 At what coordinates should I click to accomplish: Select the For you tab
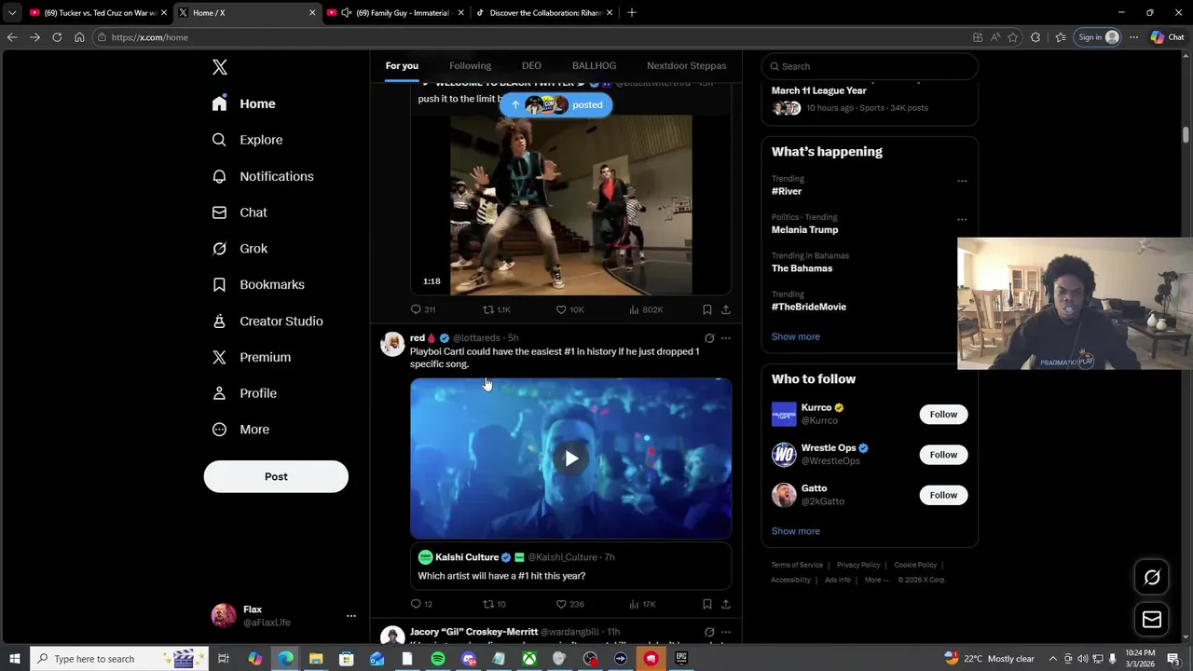(402, 65)
